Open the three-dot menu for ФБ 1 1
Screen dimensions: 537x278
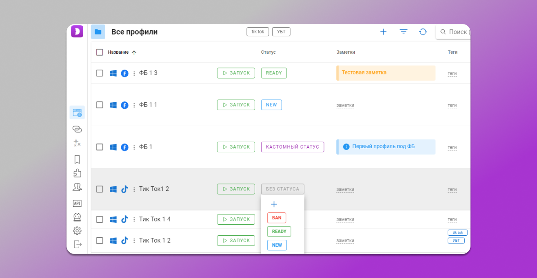coord(134,105)
